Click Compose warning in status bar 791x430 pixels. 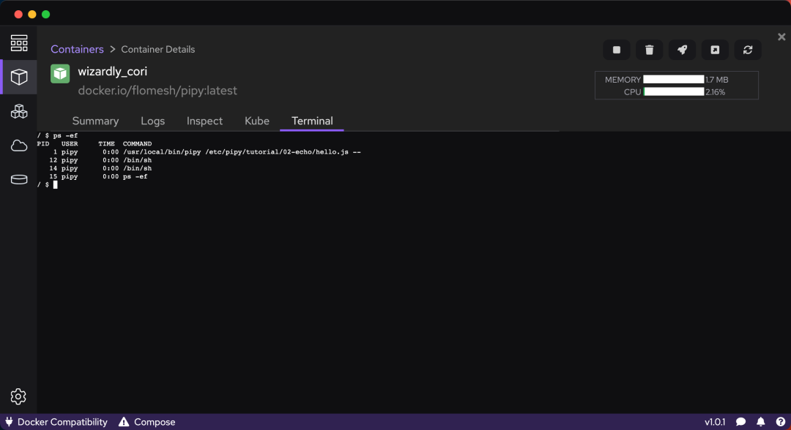[x=146, y=422]
